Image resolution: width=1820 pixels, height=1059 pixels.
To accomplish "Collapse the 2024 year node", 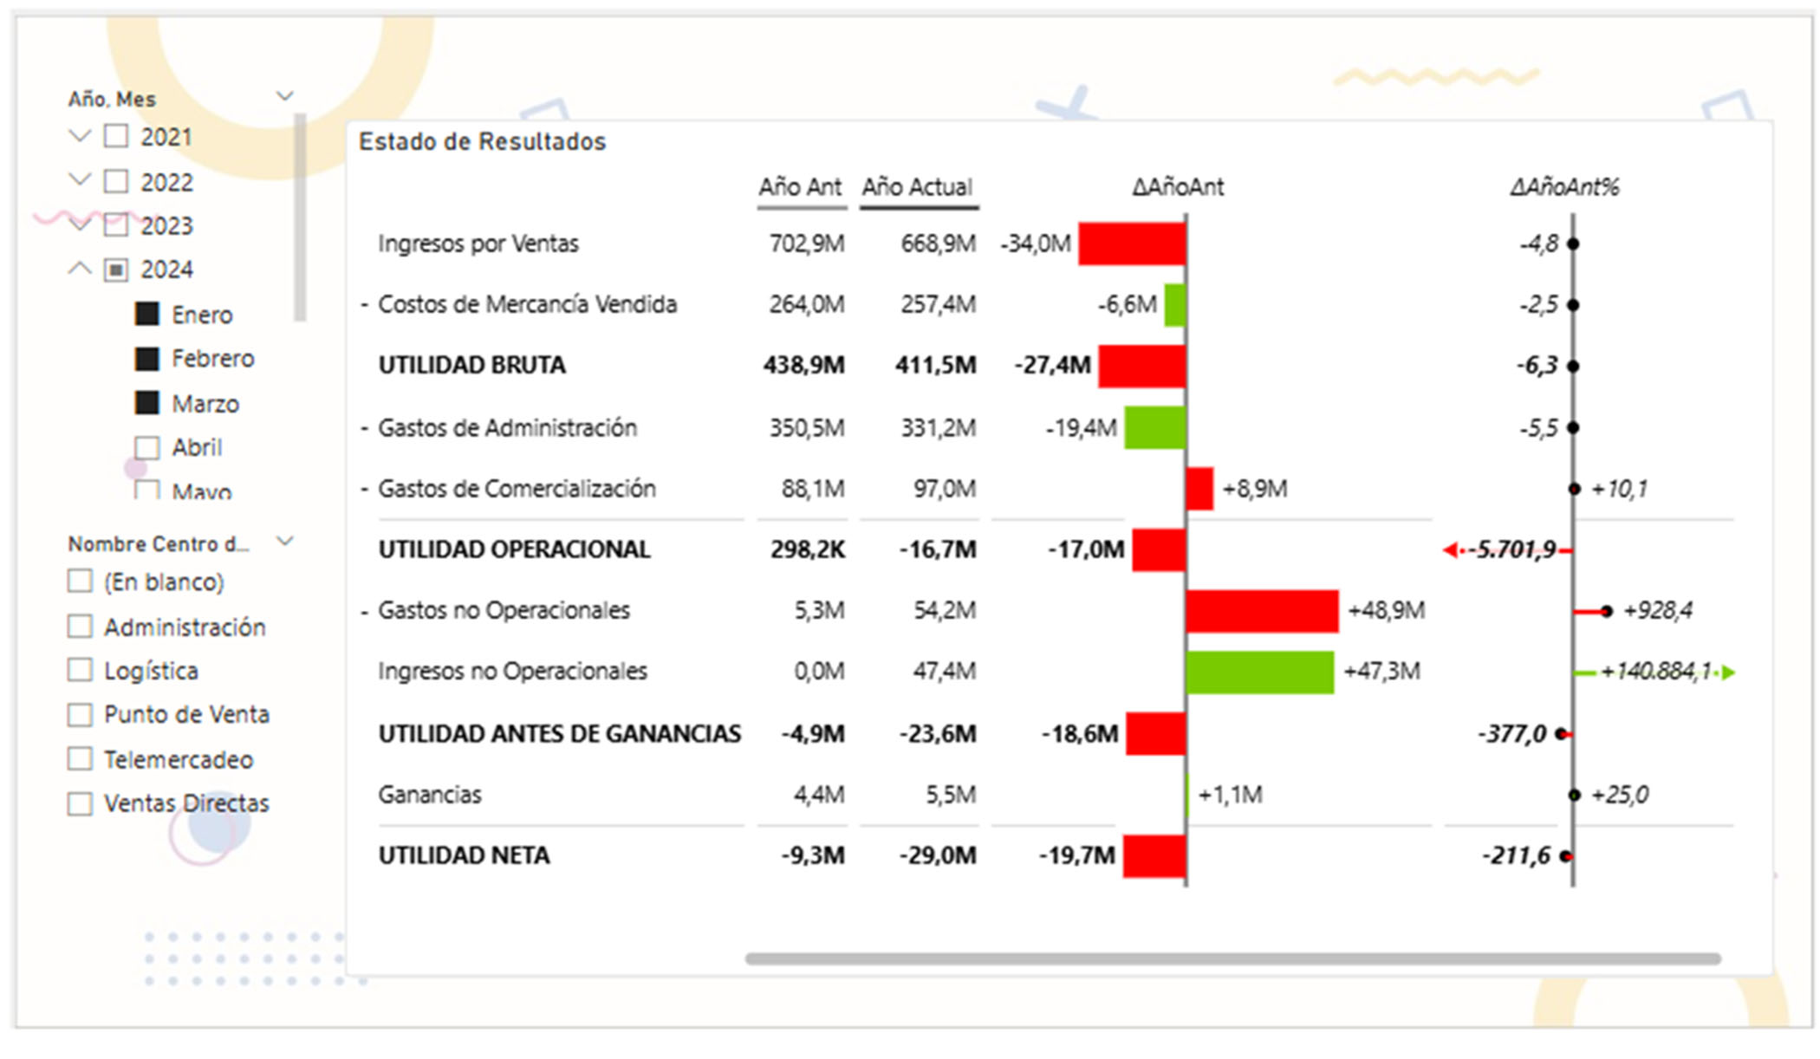I will click(80, 269).
